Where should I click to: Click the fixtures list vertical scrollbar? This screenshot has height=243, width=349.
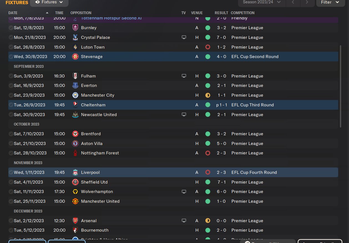point(341,86)
